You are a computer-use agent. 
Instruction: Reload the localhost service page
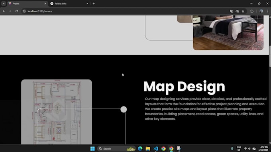17,11
